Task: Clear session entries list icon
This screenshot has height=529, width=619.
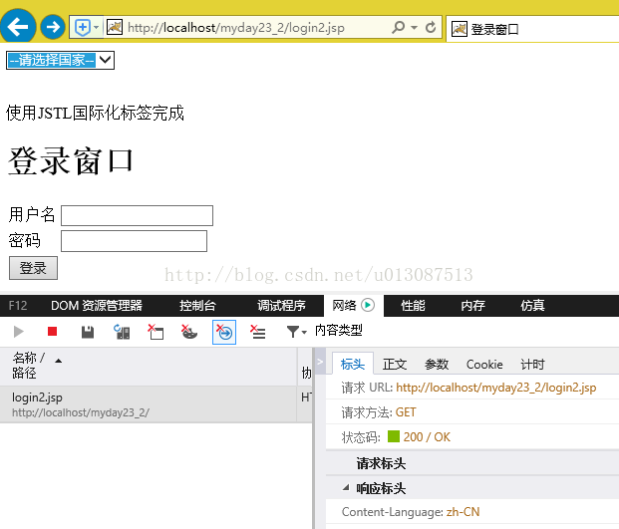Action: [x=258, y=332]
